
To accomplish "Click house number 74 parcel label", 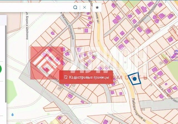I will click(x=79, y=29).
